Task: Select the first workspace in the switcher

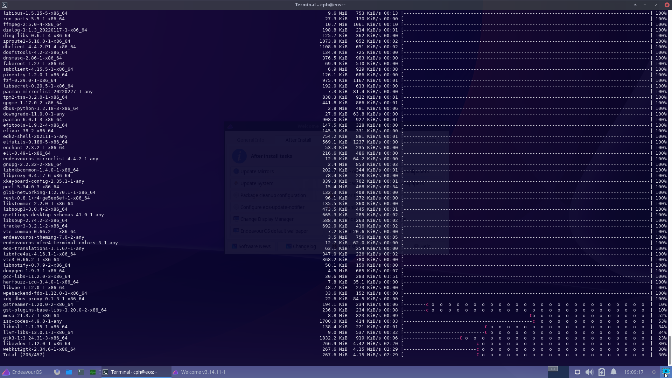Action: click(x=553, y=369)
